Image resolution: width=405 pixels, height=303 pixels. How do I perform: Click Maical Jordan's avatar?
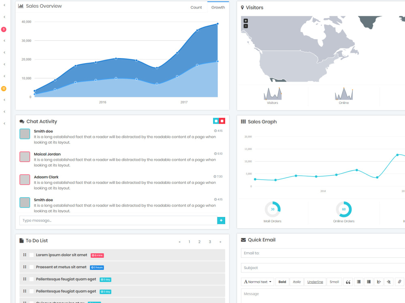pos(25,157)
